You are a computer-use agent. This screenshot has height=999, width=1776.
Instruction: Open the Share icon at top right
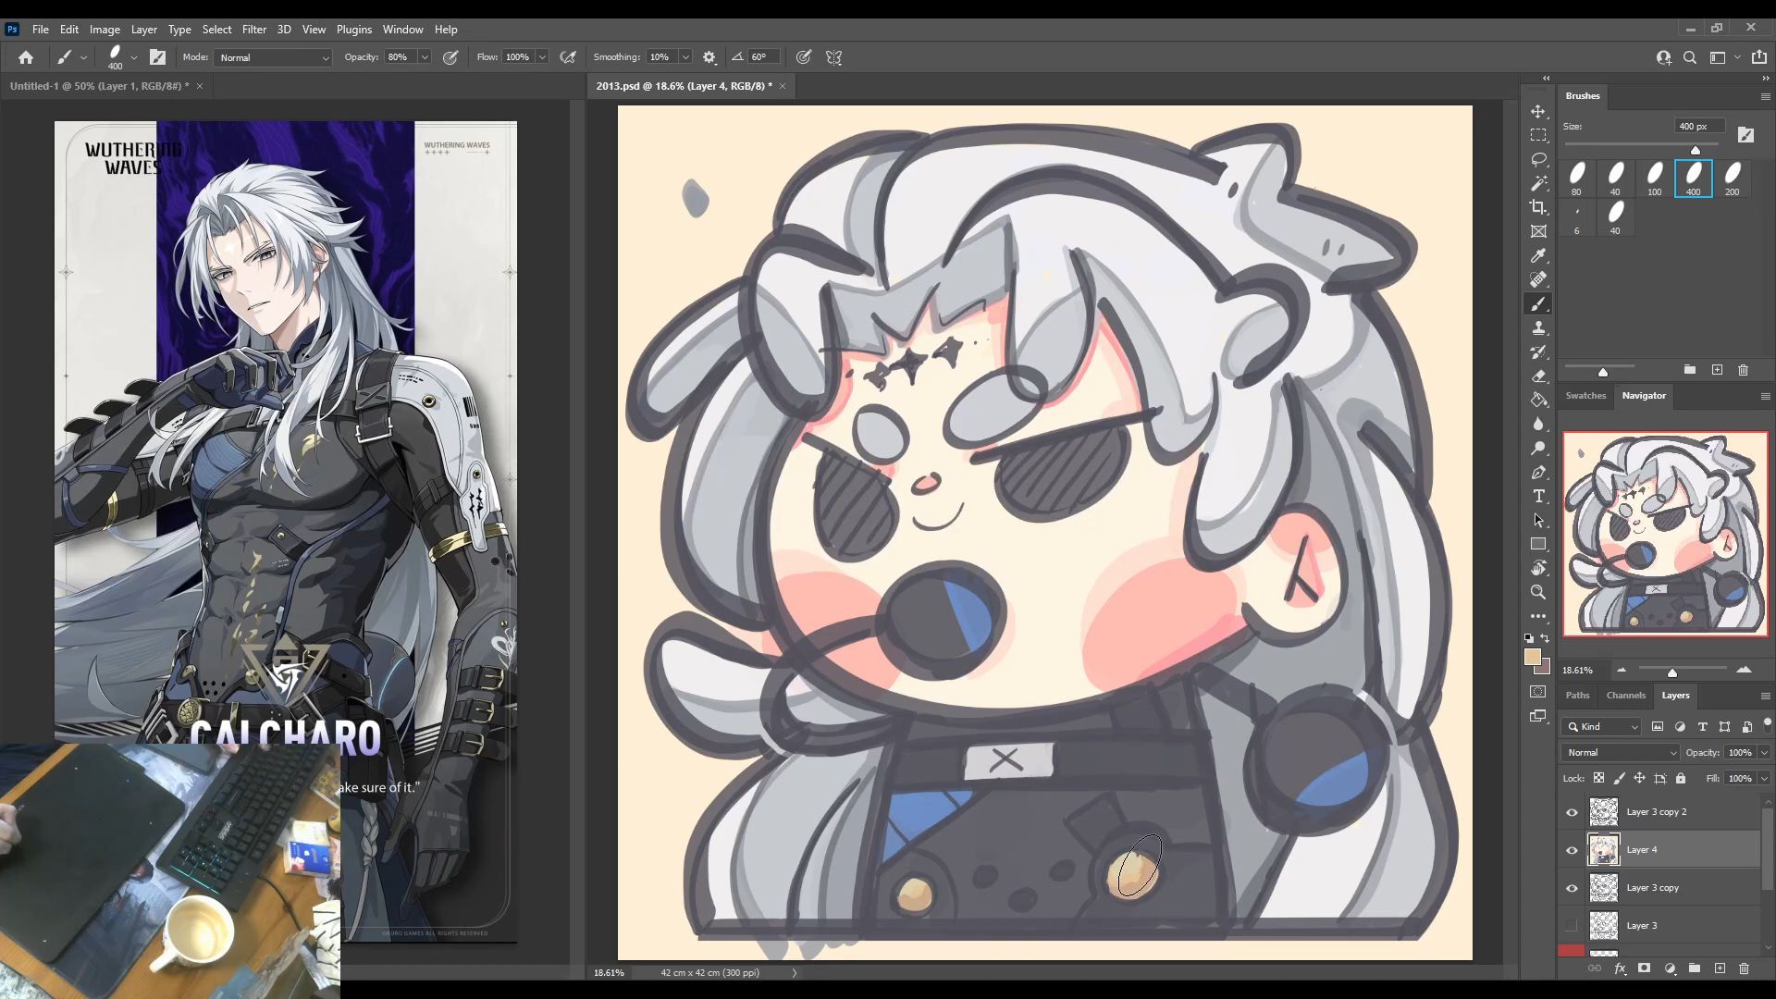coord(1759,57)
